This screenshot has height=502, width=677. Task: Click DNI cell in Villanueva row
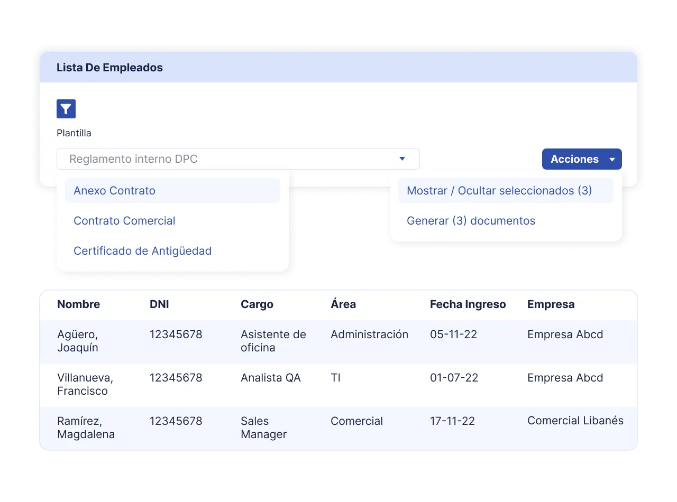[x=176, y=378]
